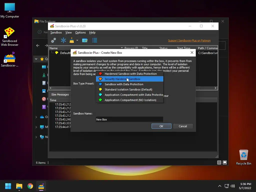Screen dimensions: 256x192
Task: Click the Path / Command column header
Action: 207,48
